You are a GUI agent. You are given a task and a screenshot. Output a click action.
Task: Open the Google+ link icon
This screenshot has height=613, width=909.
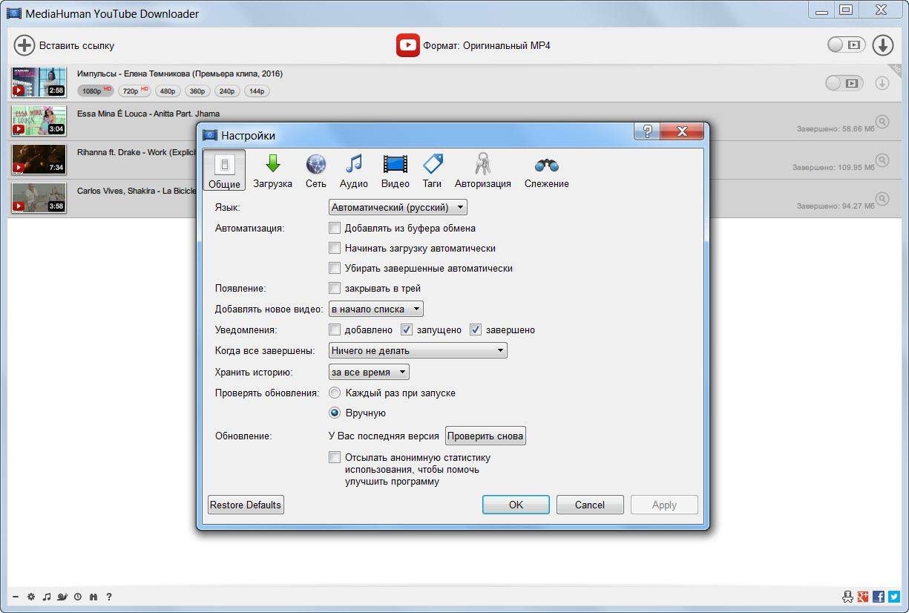(x=863, y=597)
